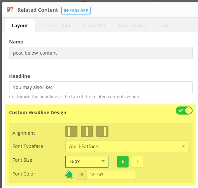Open the Algorithm tab
This screenshot has width=198, height=188.
(x=94, y=26)
